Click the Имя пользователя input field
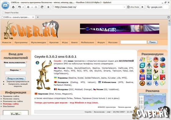The image size is (171, 120). click(x=16, y=65)
